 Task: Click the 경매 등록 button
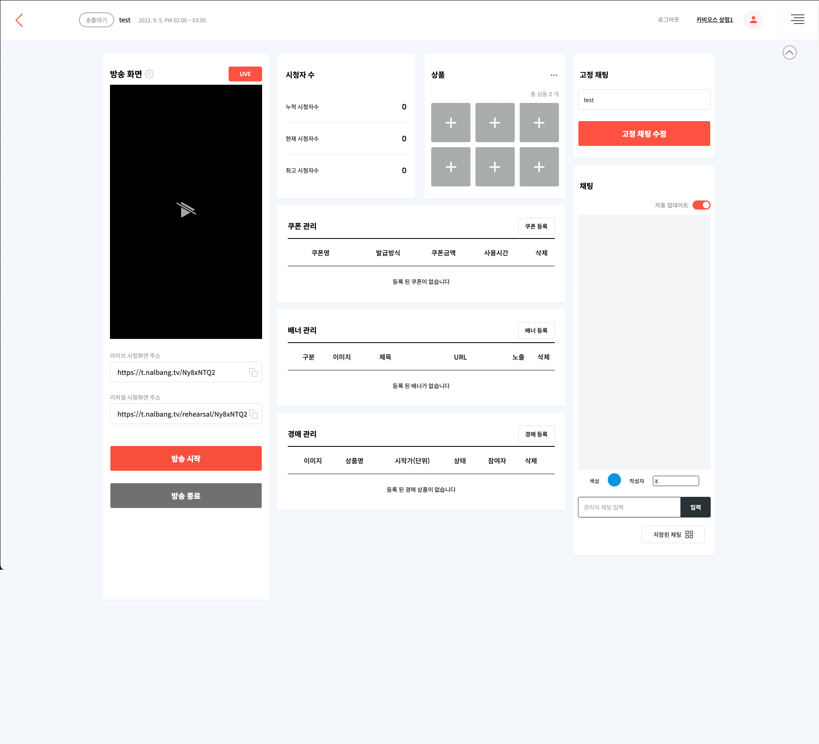[536, 434]
